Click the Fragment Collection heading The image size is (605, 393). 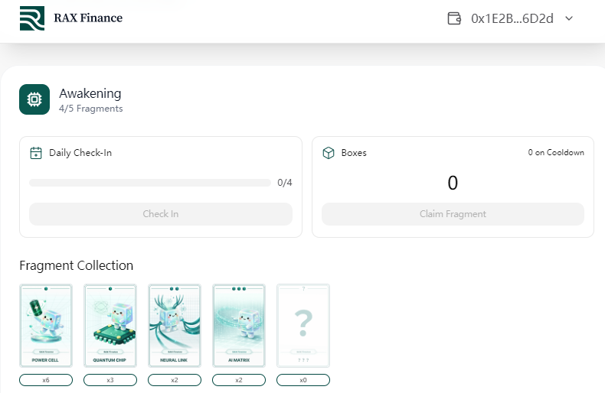pos(76,265)
